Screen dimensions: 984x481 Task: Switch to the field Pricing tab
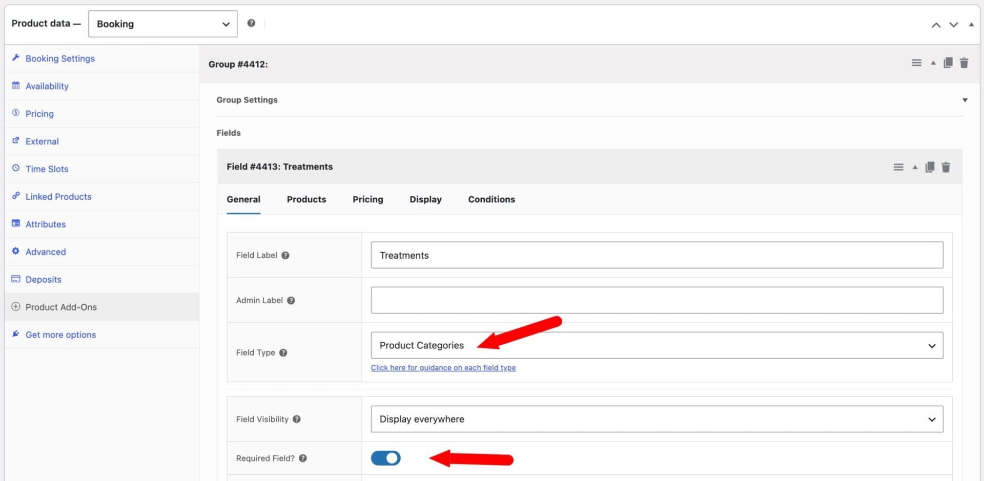[x=368, y=199]
